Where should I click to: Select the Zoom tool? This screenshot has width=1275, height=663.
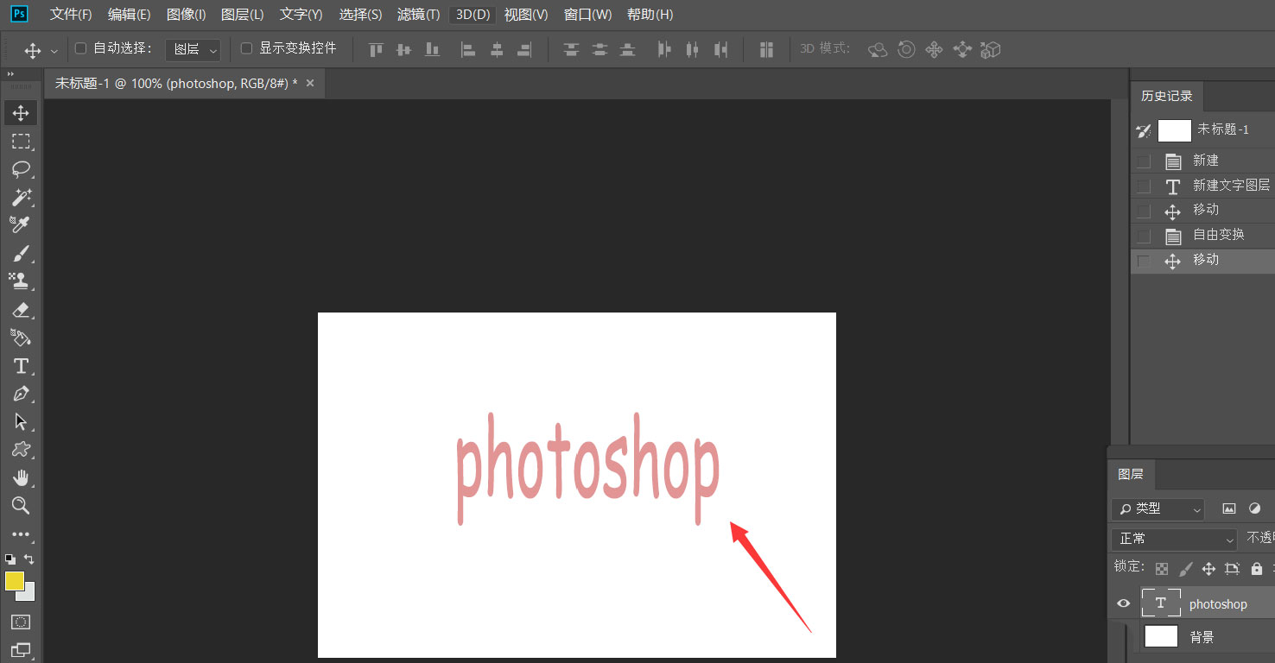pos(21,506)
